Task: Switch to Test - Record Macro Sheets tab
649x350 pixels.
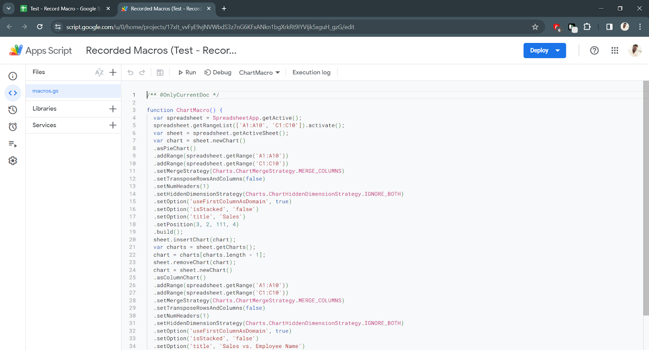Action: [65, 9]
